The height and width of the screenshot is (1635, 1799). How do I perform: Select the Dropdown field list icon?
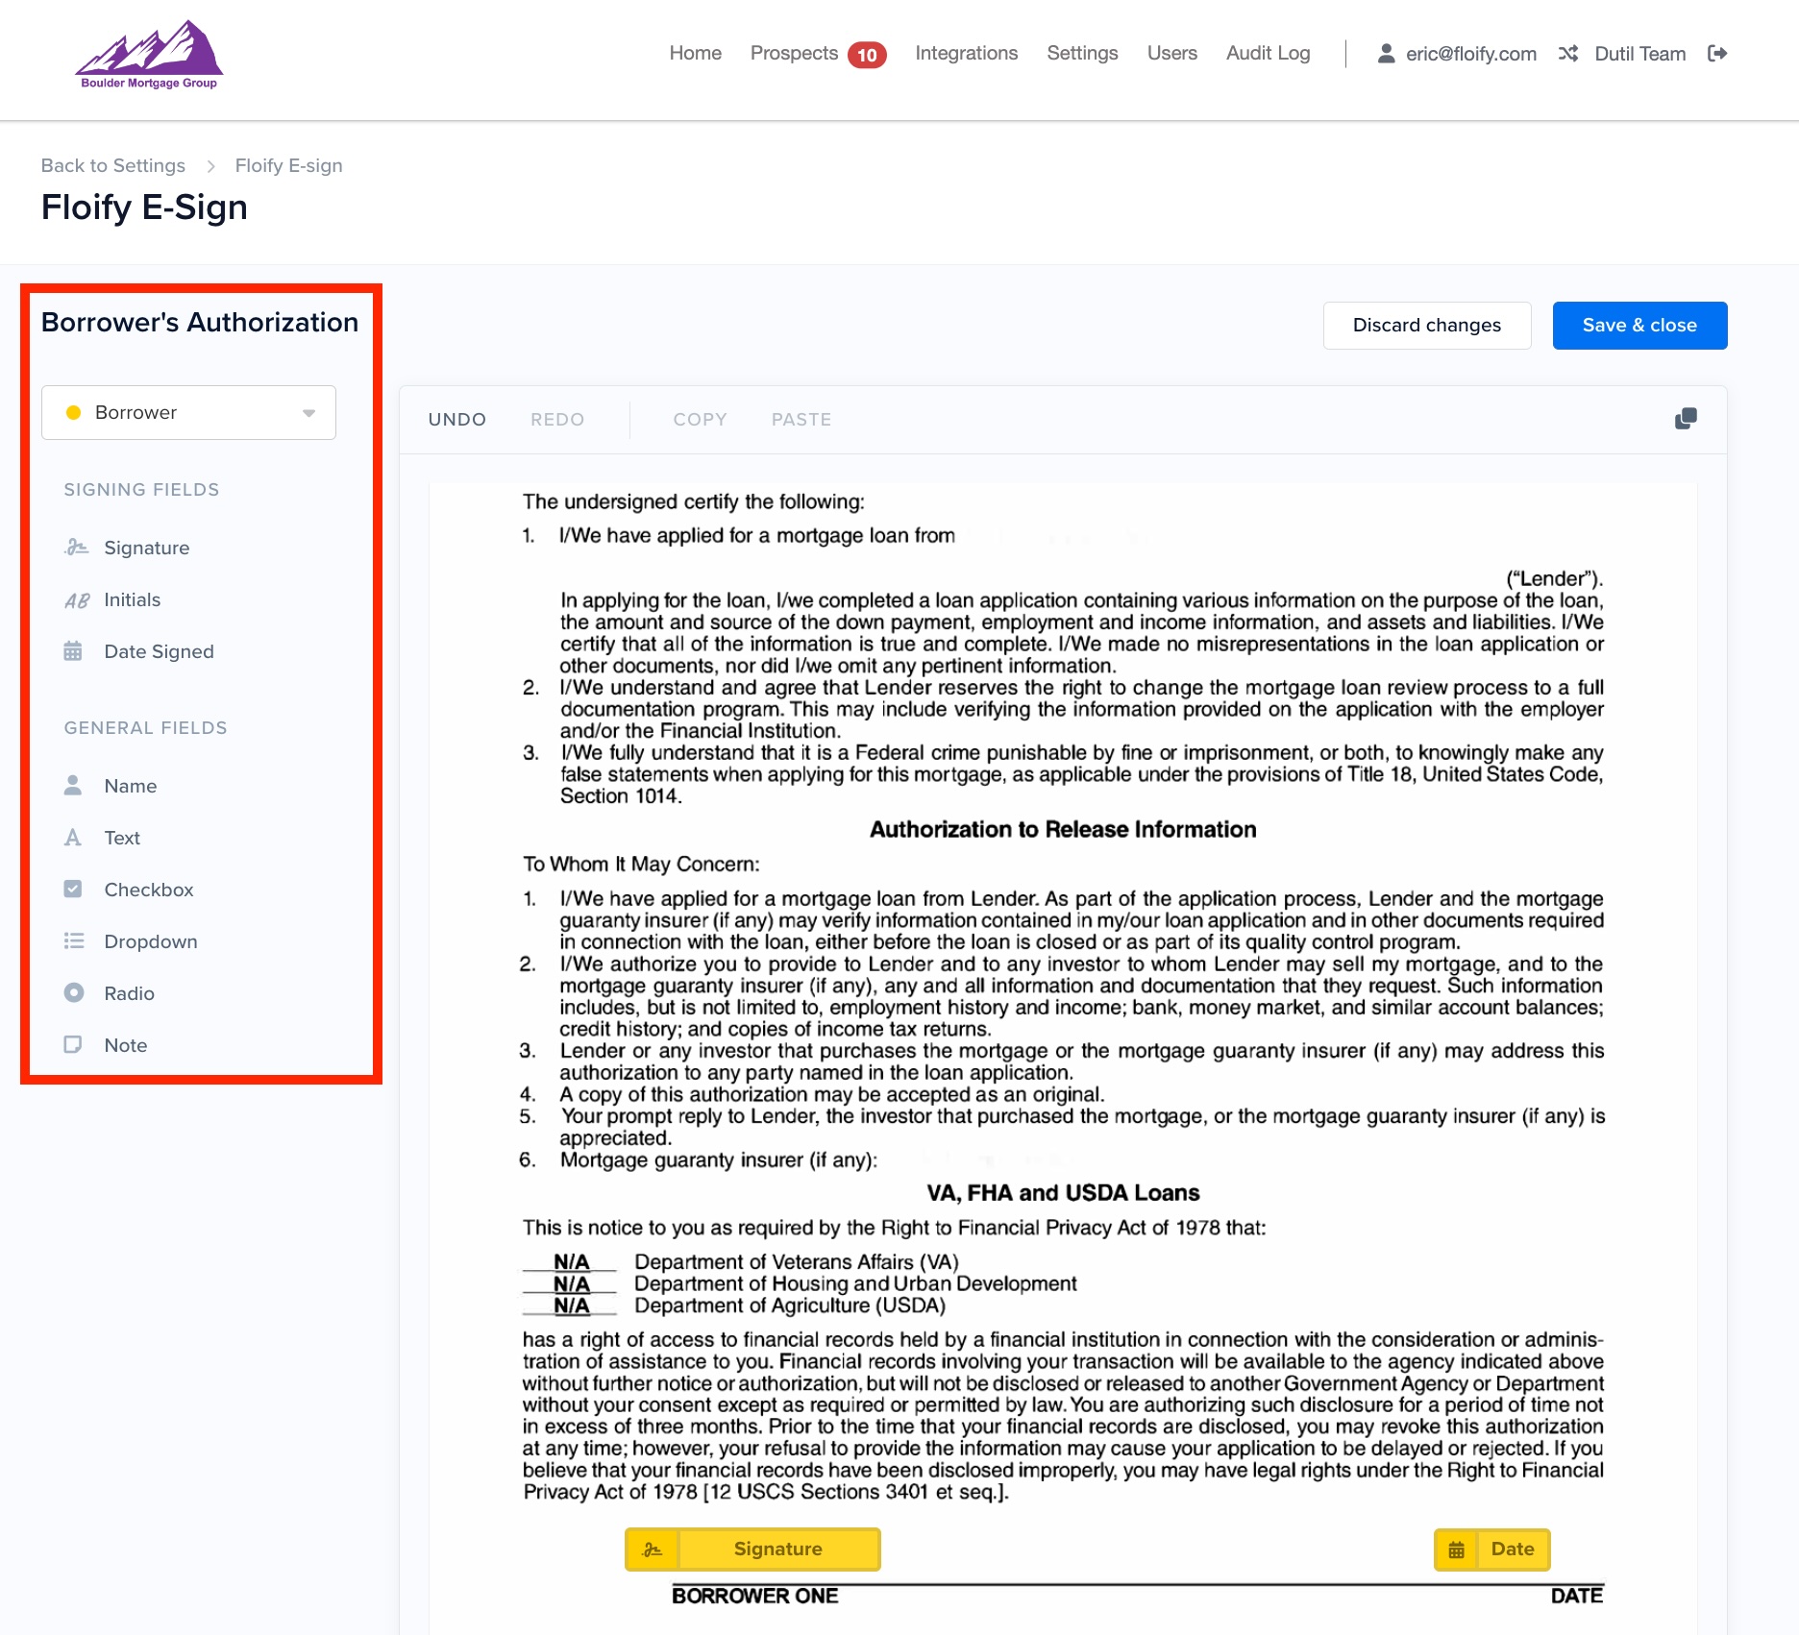(x=73, y=941)
